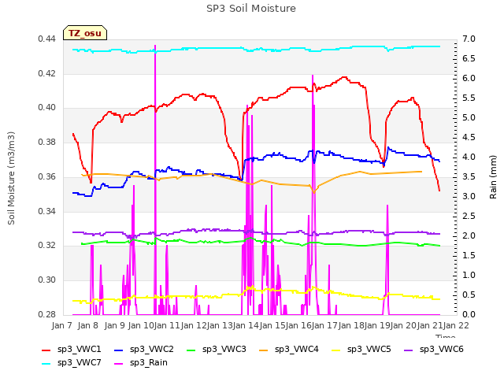Screen dimensions: 504x378
Task: Click the 4.0 rain axis value
Action: click(469, 157)
